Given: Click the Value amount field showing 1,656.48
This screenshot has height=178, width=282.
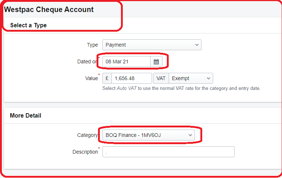Looking at the screenshot, I should (x=132, y=78).
